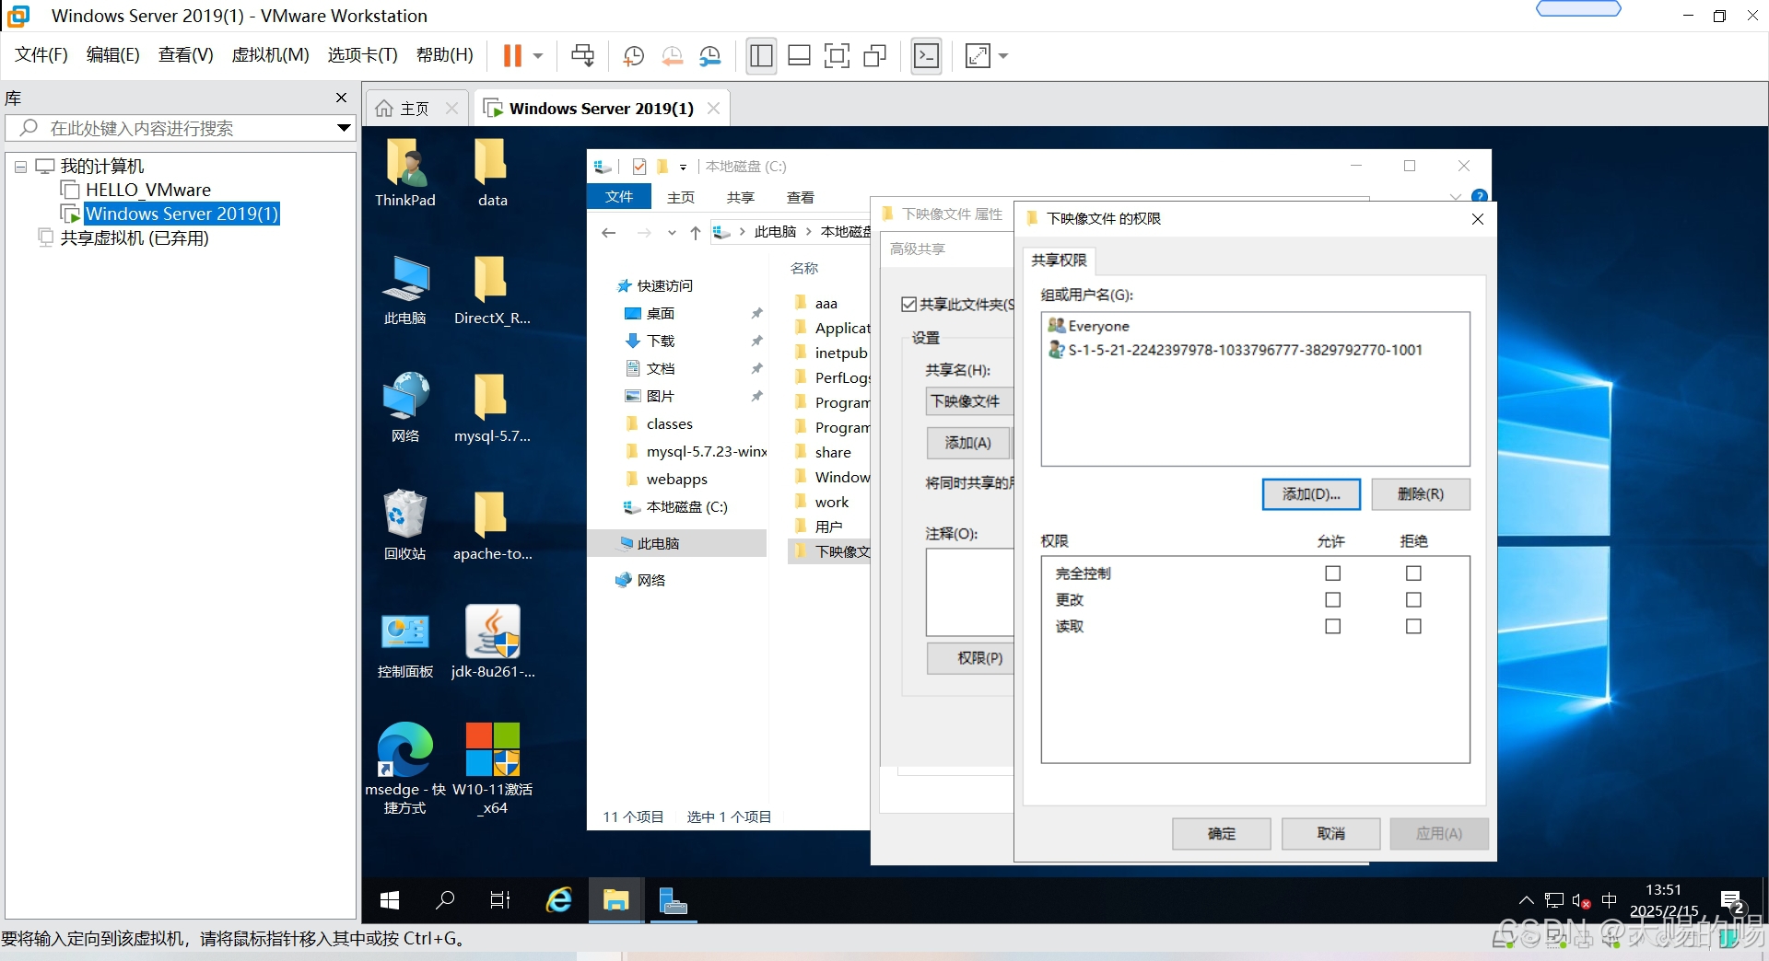Image resolution: width=1769 pixels, height=961 pixels.
Task: Select the W10-11激活_x64 desktop icon
Action: pyautogui.click(x=493, y=767)
